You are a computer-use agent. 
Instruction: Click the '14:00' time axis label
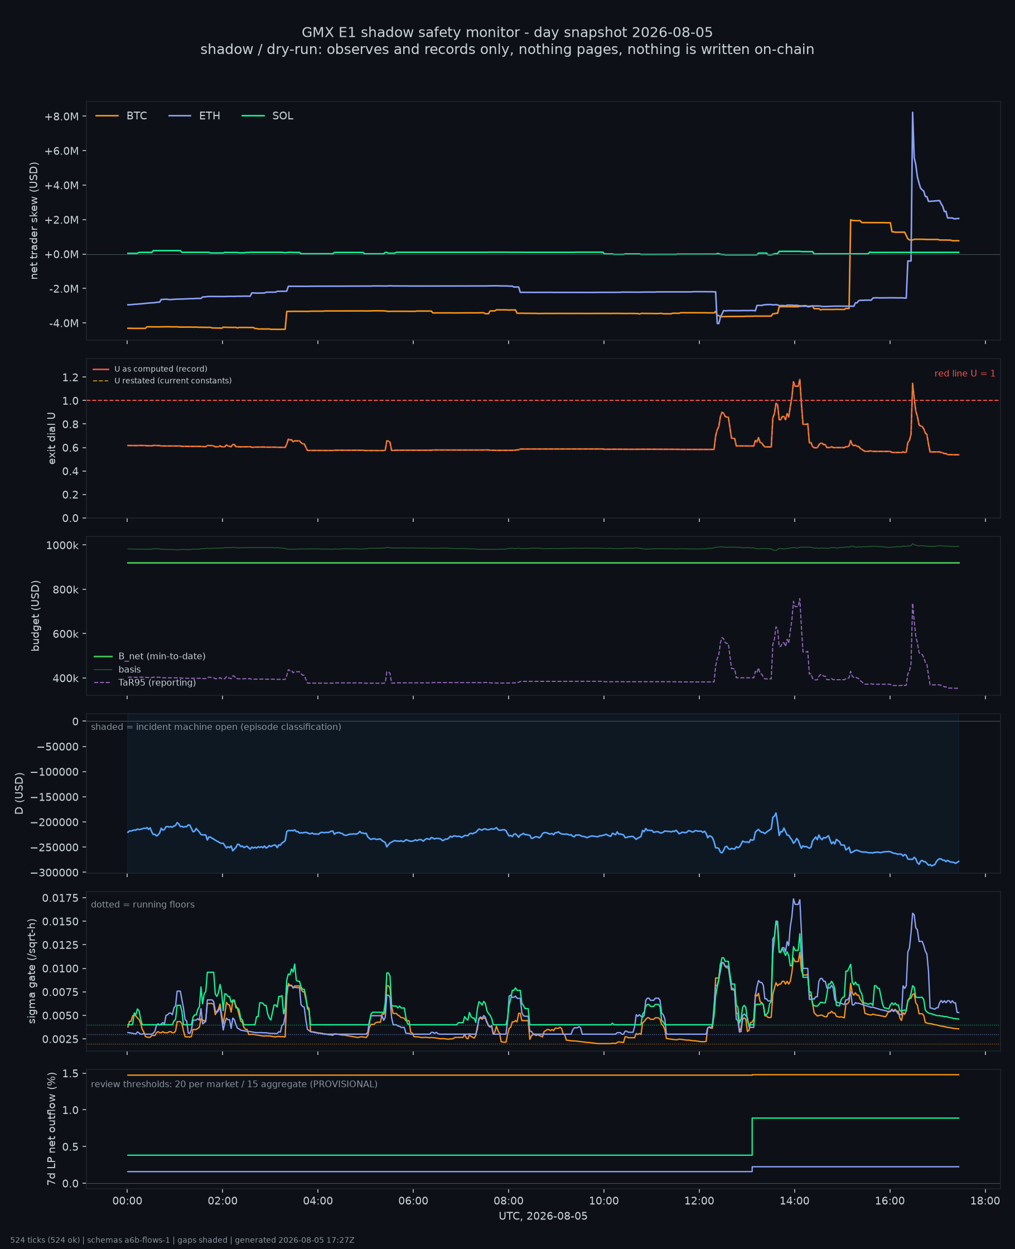coord(795,1202)
